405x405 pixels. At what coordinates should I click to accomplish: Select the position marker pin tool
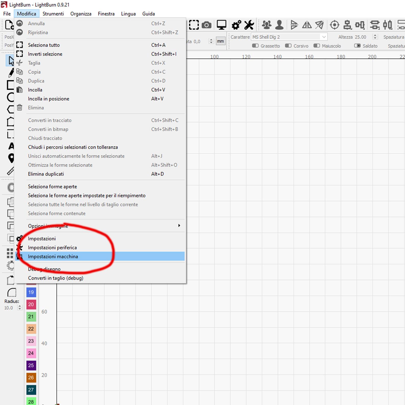point(11,158)
